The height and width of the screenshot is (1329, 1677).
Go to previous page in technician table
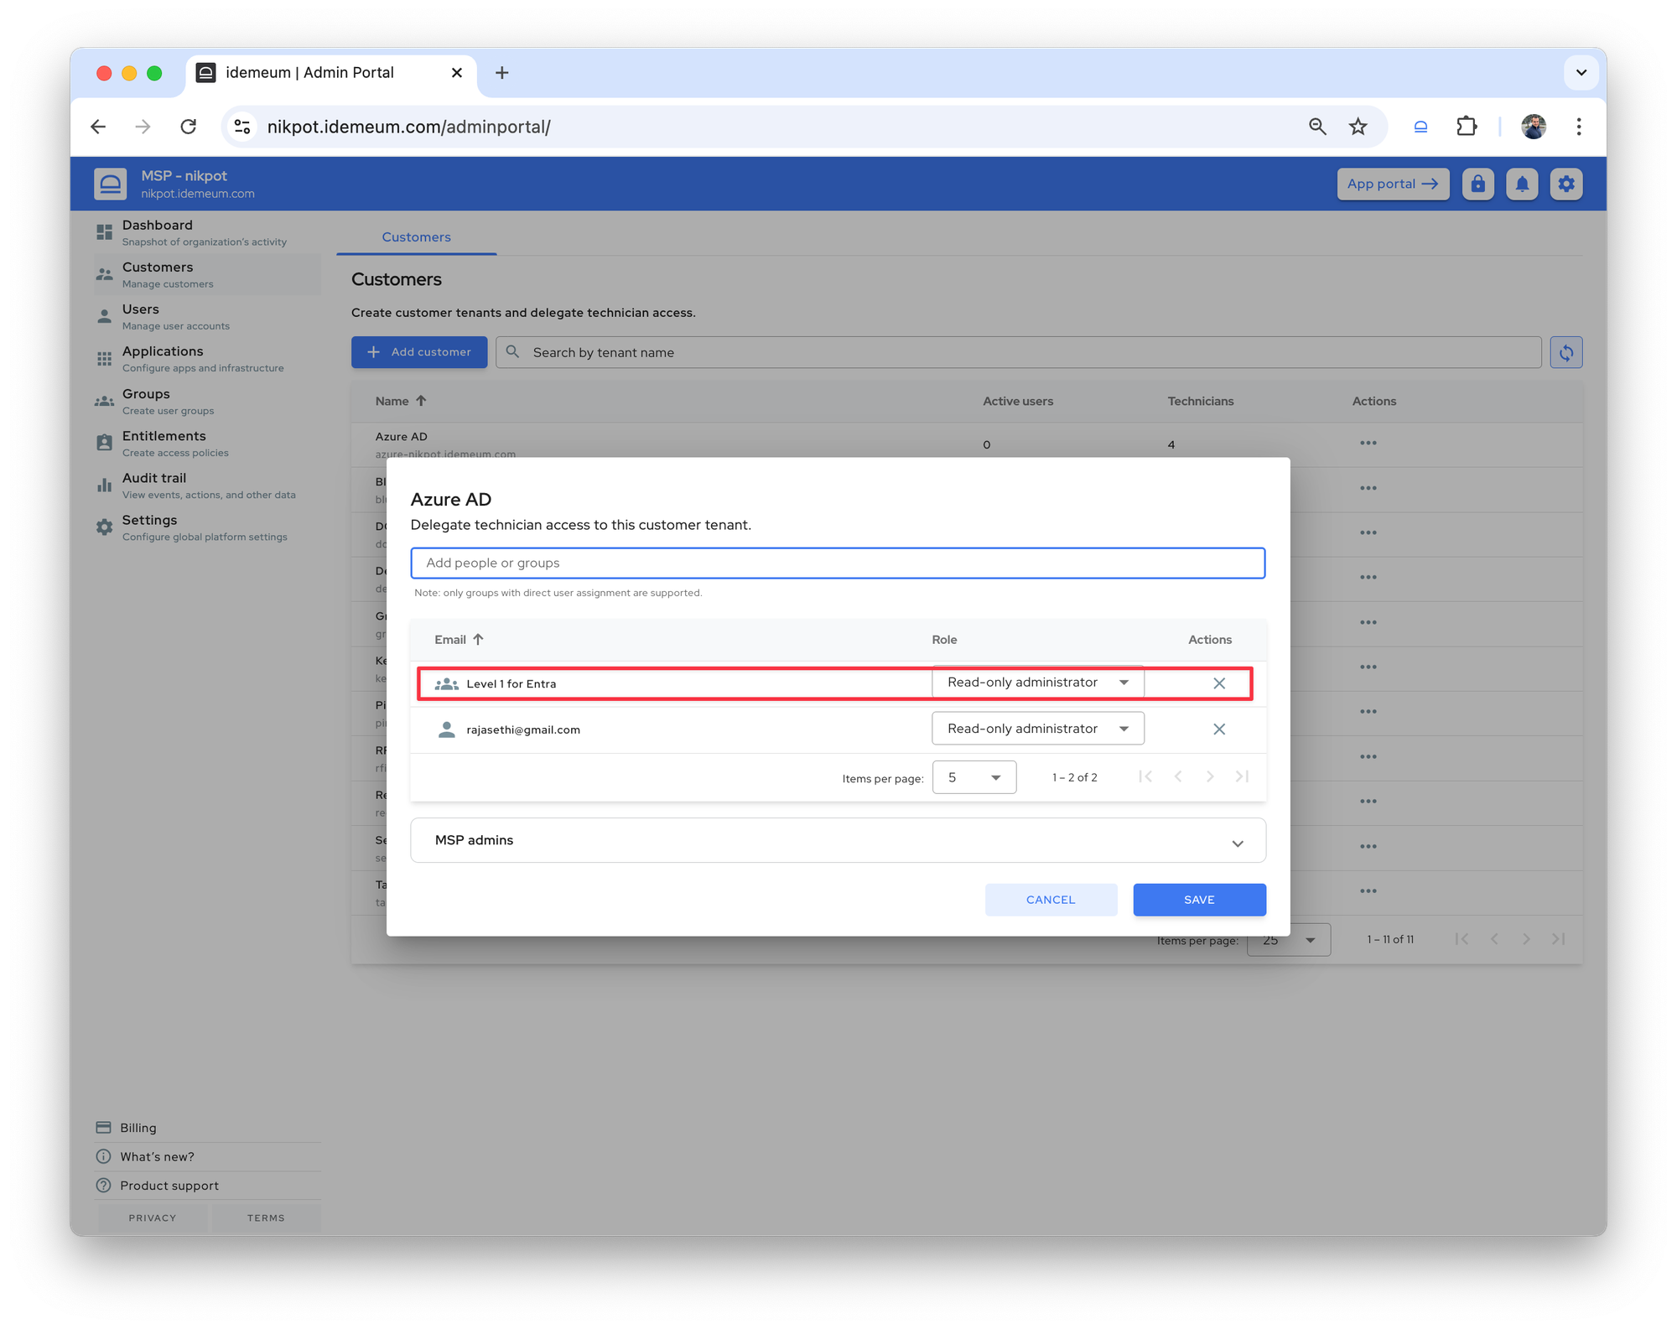pyautogui.click(x=1177, y=777)
